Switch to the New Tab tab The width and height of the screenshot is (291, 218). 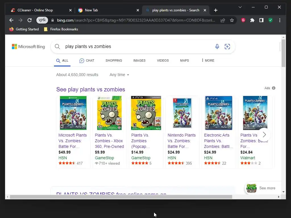(x=108, y=10)
